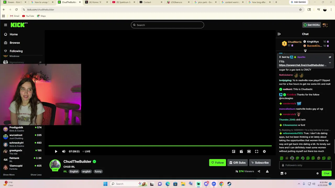Hide the pinned message eye icon
Viewport: 335px width, 188px height.
[330, 57]
